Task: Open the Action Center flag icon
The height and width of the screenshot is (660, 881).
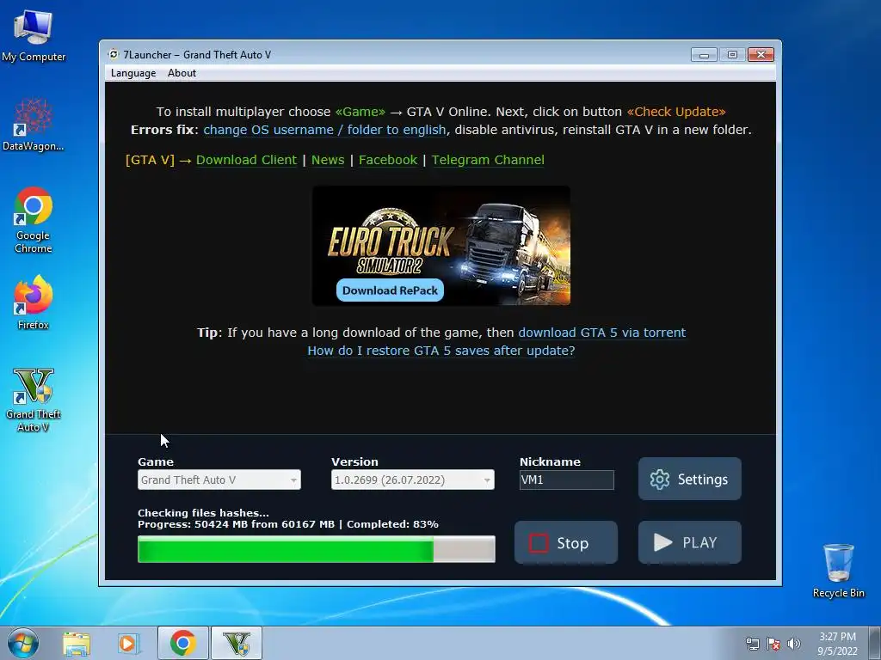Action: (x=773, y=644)
